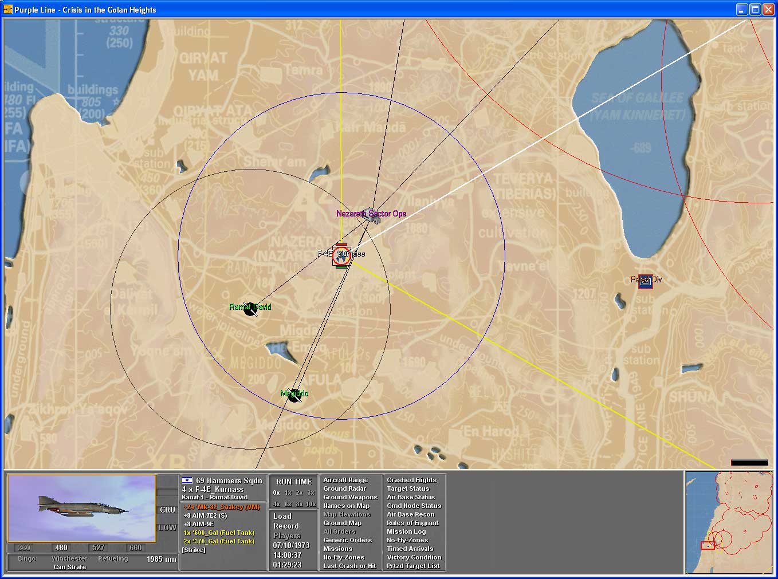
Task: Select 480 speed setting
Action: click(x=61, y=548)
